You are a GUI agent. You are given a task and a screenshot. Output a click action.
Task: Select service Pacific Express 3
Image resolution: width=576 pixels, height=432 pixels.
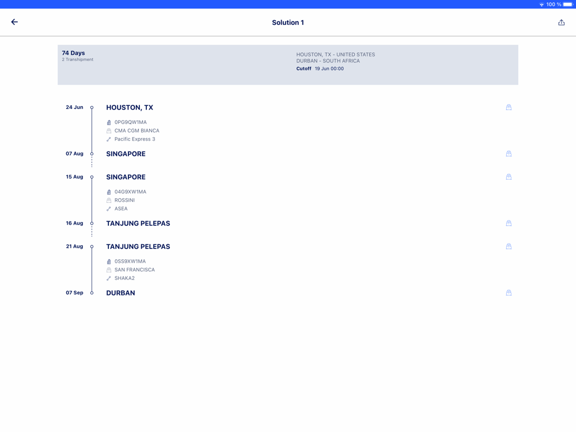pos(135,139)
